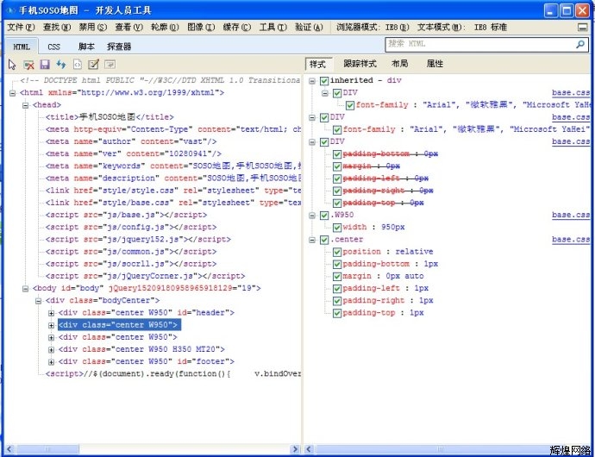Switch to the 脚本 tab

(x=86, y=47)
